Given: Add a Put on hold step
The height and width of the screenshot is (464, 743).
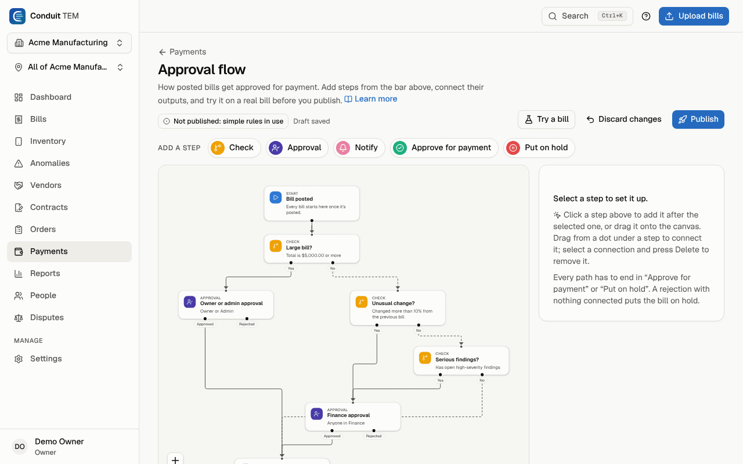Looking at the screenshot, I should [539, 148].
